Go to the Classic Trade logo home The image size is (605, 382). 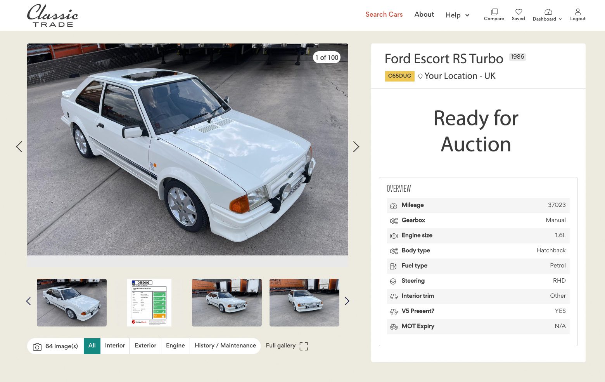click(x=53, y=16)
